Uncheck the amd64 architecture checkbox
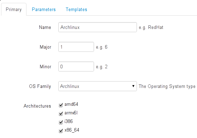The height and width of the screenshot is (138, 197). click(61, 105)
